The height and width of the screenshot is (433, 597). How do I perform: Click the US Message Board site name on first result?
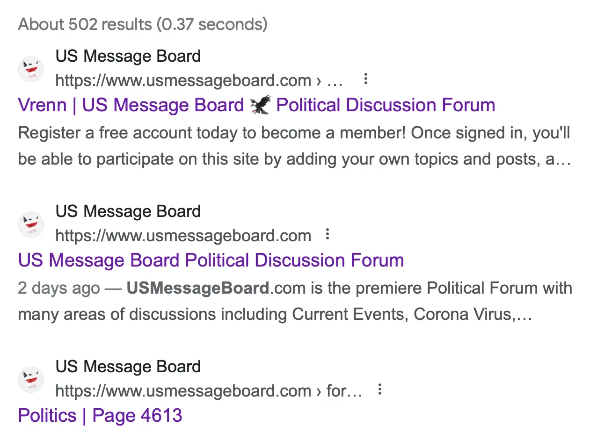point(128,56)
